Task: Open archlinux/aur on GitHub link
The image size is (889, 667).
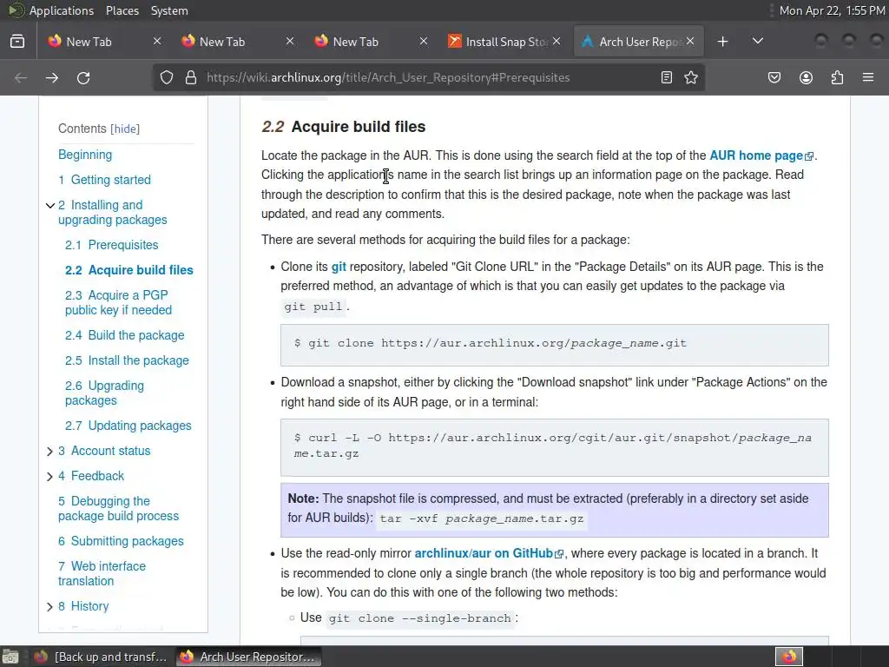Action: point(489,553)
